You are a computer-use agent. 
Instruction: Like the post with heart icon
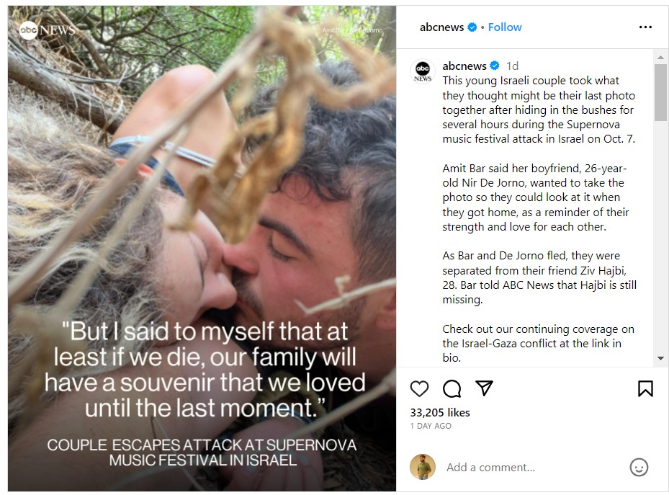[419, 389]
